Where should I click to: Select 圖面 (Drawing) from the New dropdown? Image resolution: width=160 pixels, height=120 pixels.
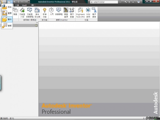pos(7,13)
